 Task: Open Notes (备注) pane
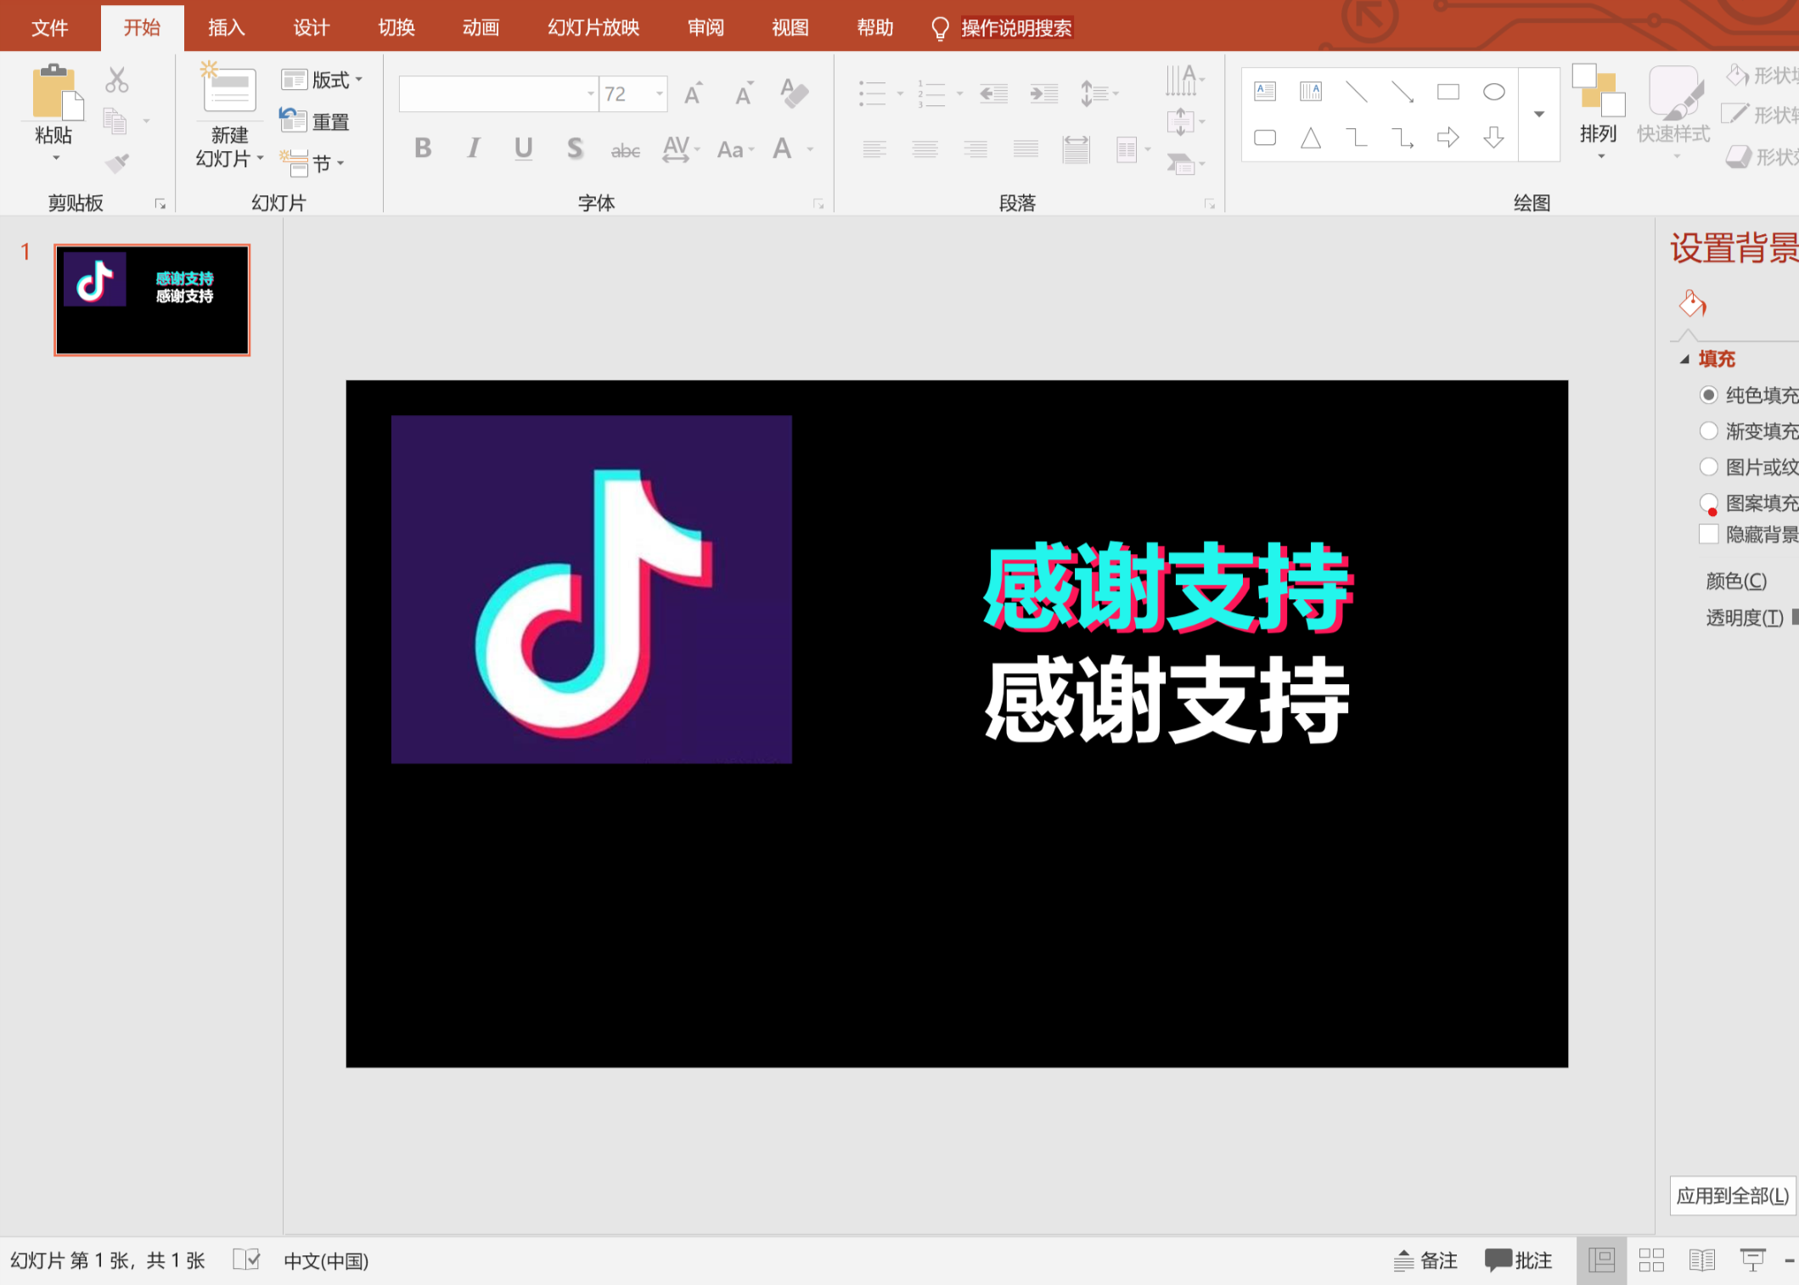tap(1426, 1260)
